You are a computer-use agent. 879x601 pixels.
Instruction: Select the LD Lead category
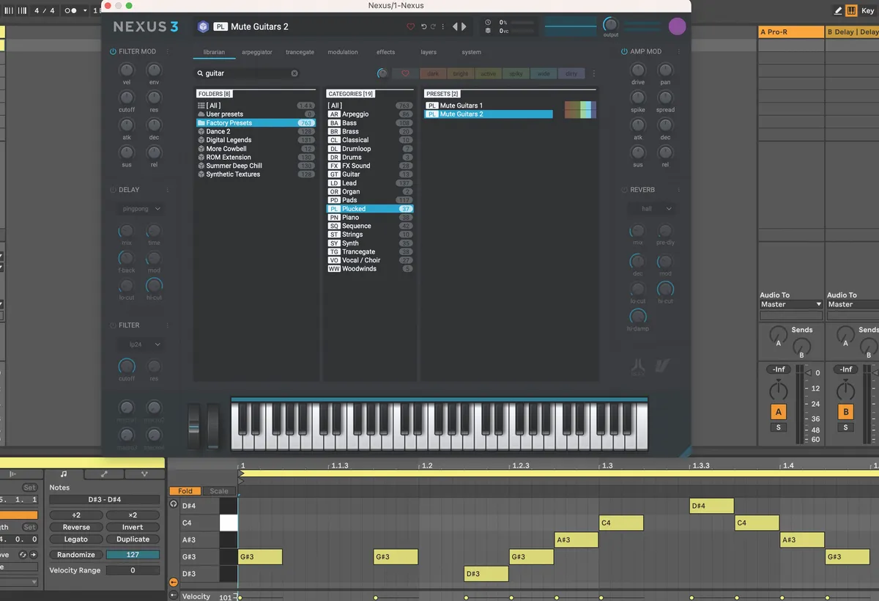(x=370, y=183)
